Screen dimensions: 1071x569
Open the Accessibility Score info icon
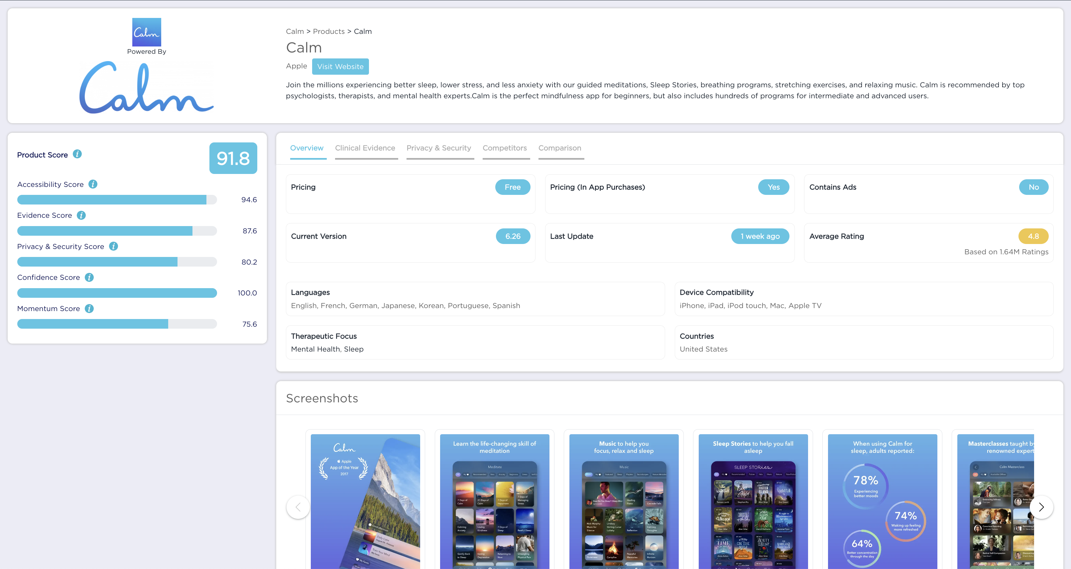[93, 184]
